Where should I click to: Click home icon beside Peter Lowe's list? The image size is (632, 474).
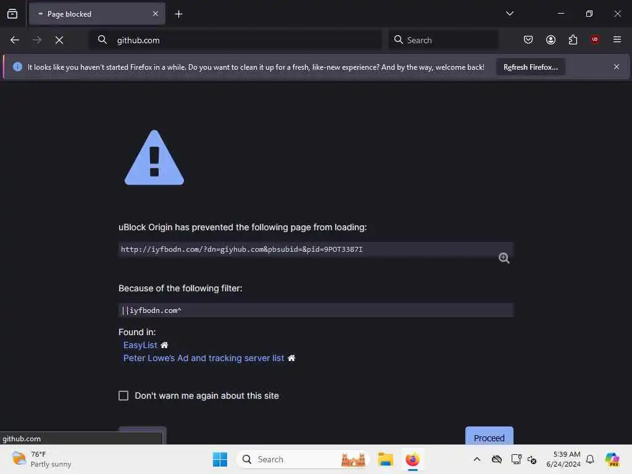[291, 358]
